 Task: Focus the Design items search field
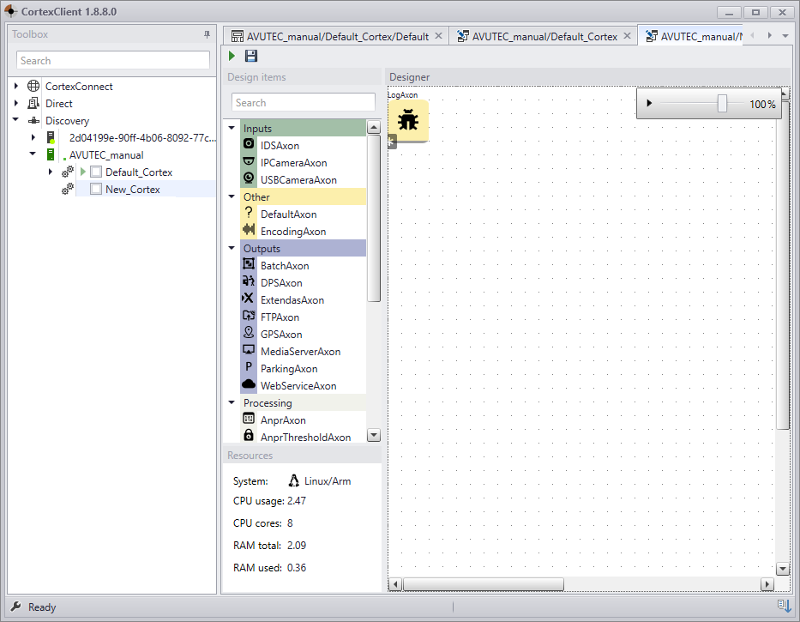(x=303, y=102)
